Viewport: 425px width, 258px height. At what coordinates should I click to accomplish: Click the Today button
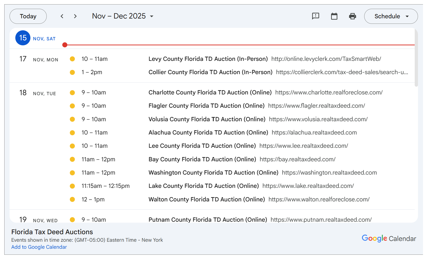(28, 16)
